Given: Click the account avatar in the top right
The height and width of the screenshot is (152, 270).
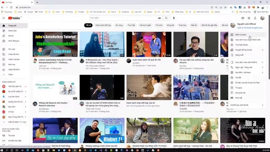Looking at the screenshot, I should pyautogui.click(x=262, y=18).
